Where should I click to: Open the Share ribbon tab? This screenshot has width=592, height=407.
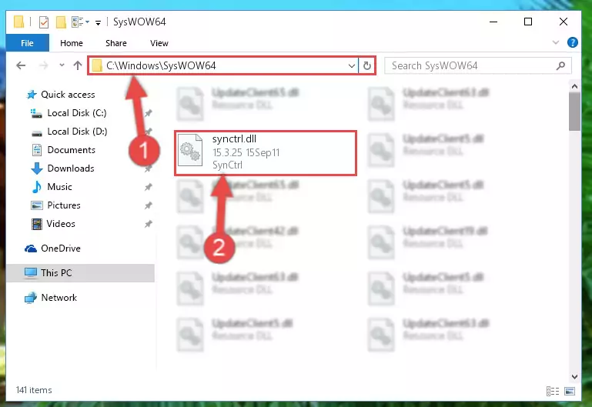point(116,43)
